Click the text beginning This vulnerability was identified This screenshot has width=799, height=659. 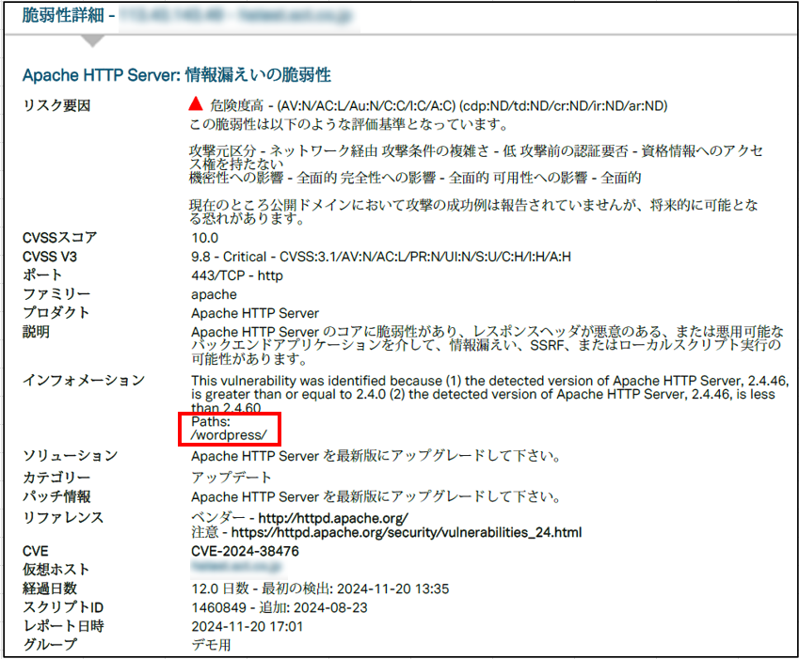[490, 395]
